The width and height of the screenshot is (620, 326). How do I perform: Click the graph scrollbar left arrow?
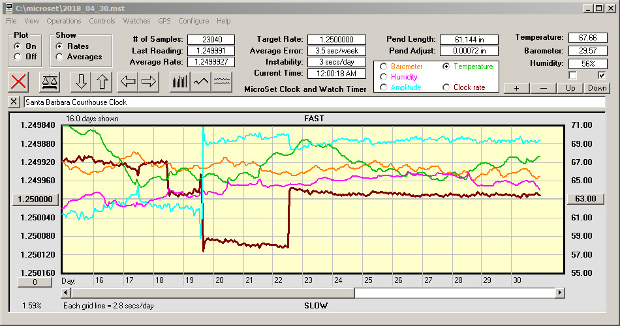[x=66, y=293]
